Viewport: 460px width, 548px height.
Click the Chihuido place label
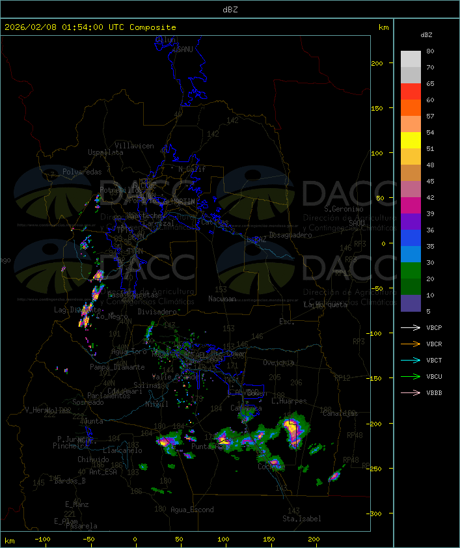[93, 459]
